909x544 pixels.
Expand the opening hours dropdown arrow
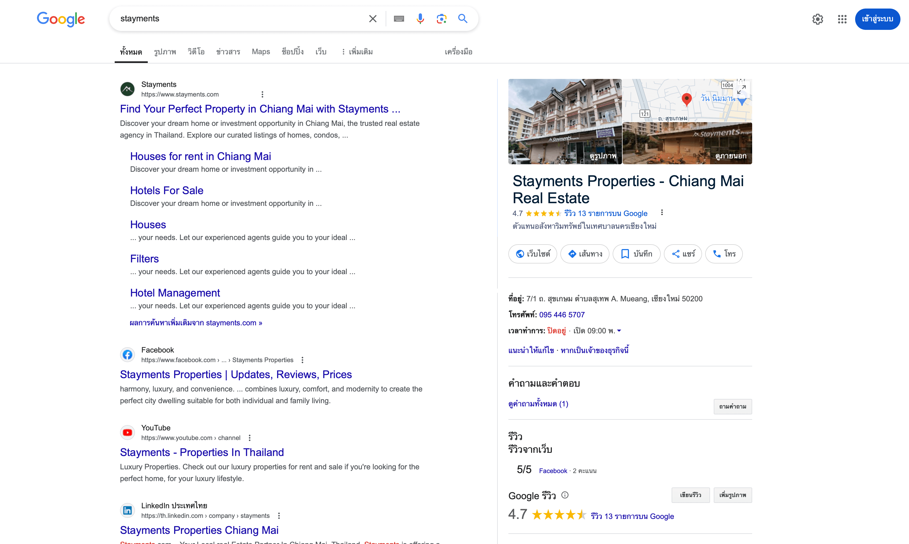coord(619,331)
